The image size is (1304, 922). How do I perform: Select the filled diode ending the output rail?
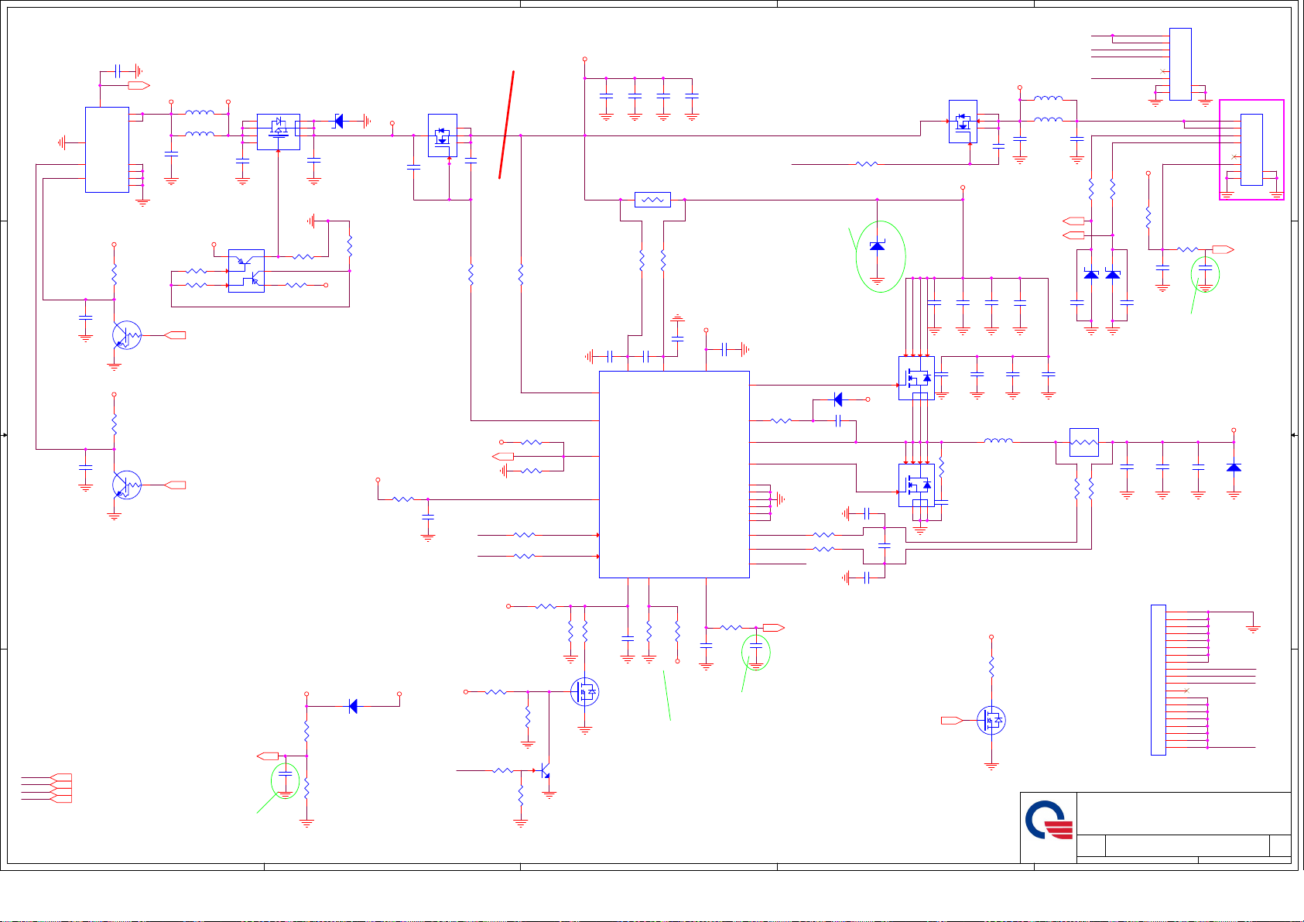[x=1234, y=468]
